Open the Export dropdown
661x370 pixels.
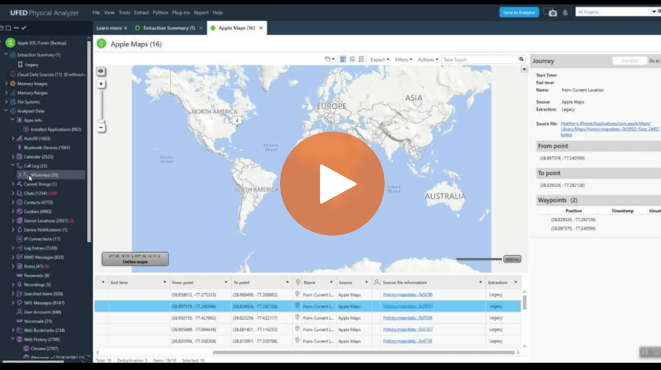coord(380,60)
